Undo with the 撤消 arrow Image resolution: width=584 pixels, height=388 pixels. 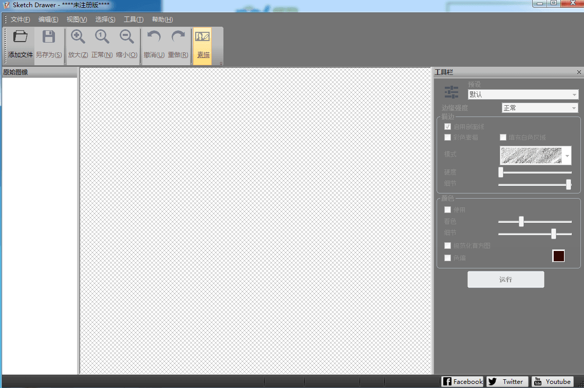154,37
